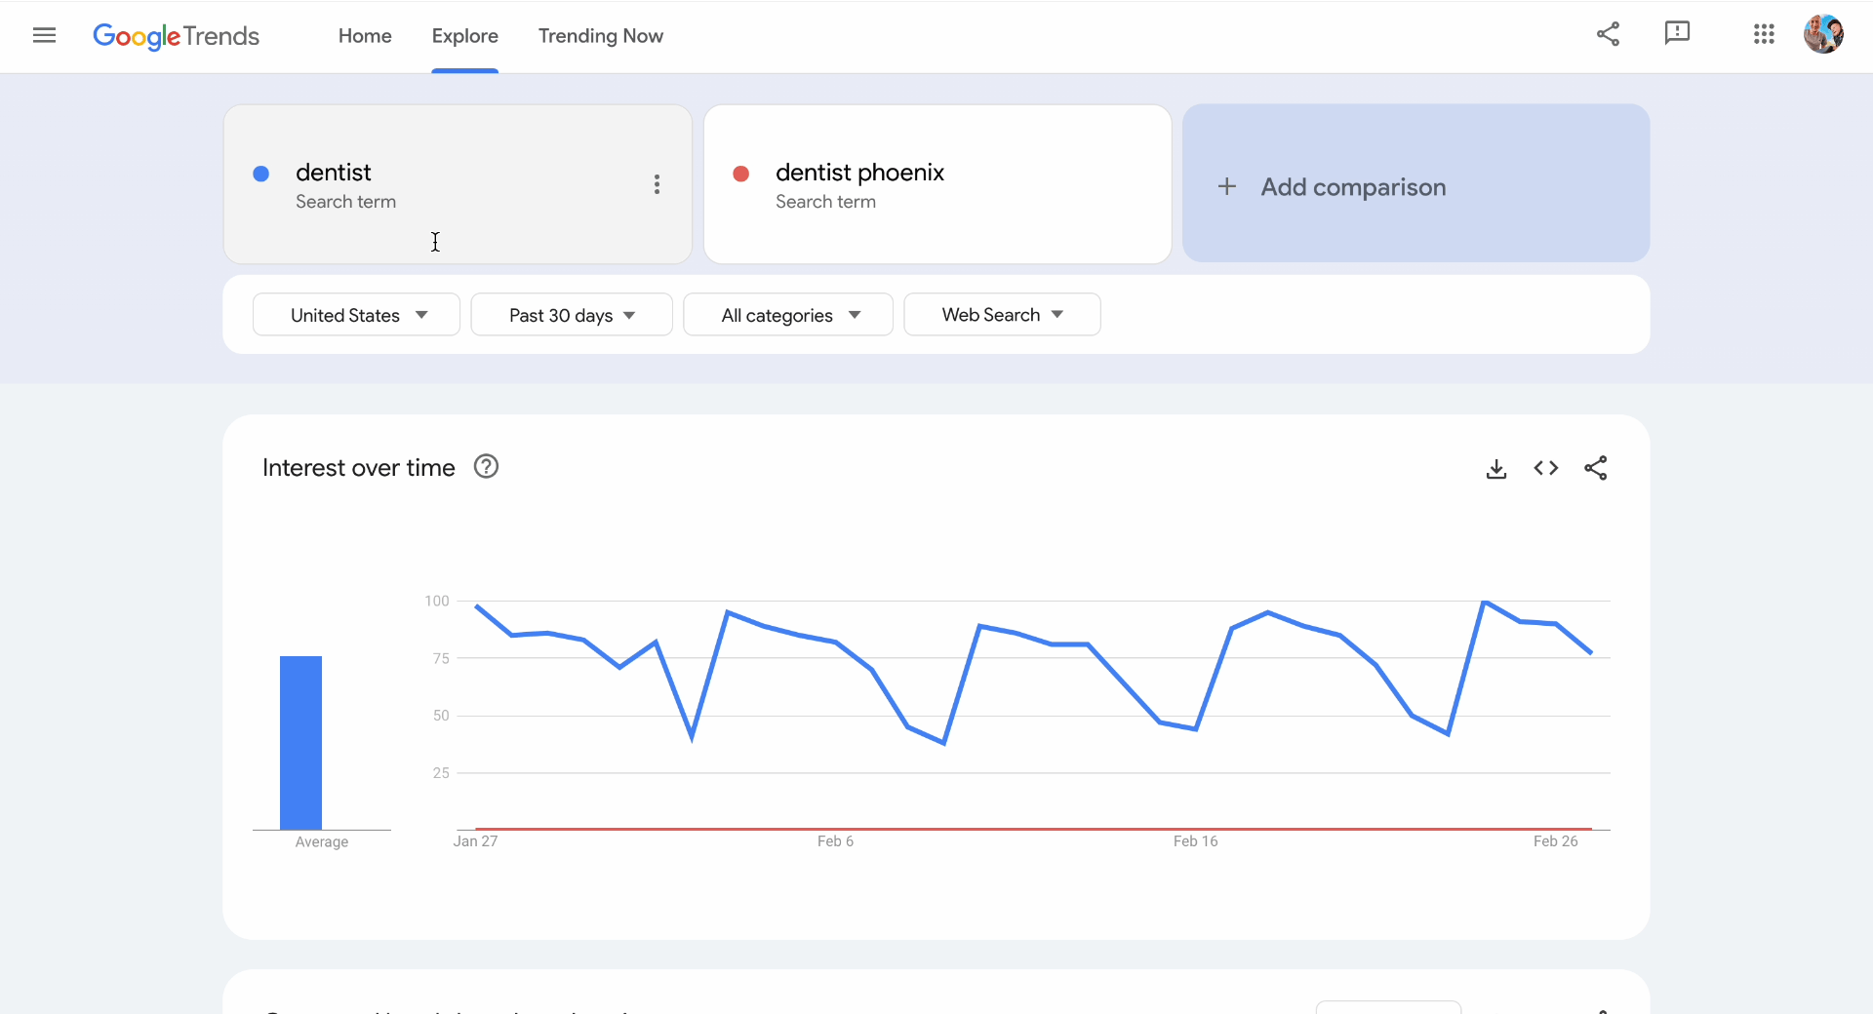Click the Add comparison button
Viewport: 1873px width, 1014px height.
[1415, 184]
